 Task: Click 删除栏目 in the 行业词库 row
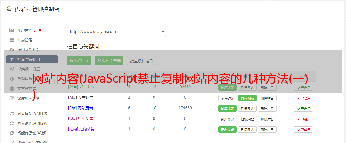[267, 119]
